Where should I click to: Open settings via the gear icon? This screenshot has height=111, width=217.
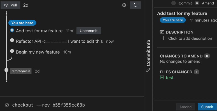pos(124,5)
